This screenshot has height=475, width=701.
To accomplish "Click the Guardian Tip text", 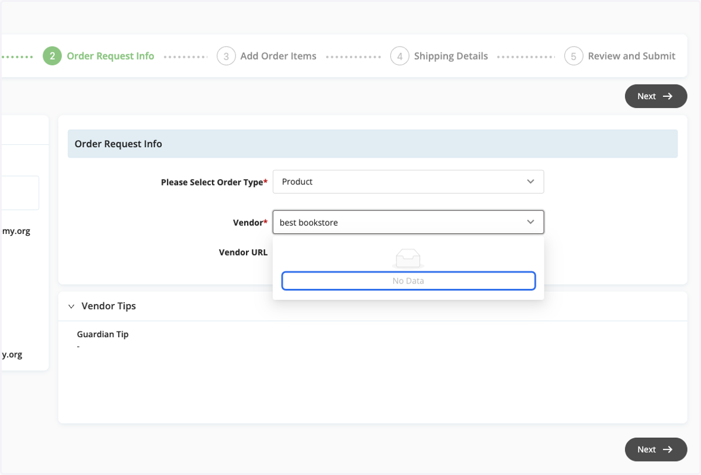I will [x=103, y=334].
